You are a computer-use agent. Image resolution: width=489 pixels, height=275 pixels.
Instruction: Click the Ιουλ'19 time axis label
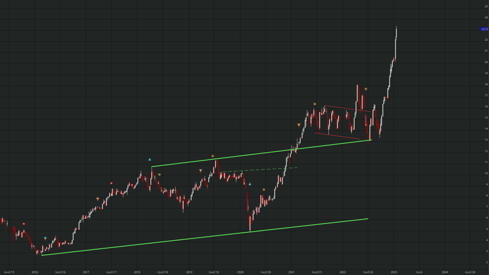[214, 272]
